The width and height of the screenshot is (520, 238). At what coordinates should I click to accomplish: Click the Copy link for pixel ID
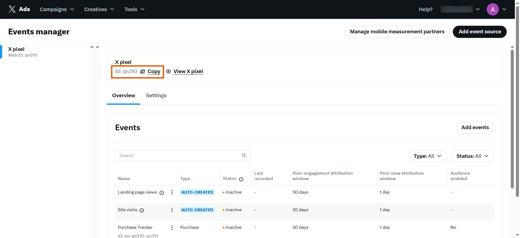click(x=154, y=71)
